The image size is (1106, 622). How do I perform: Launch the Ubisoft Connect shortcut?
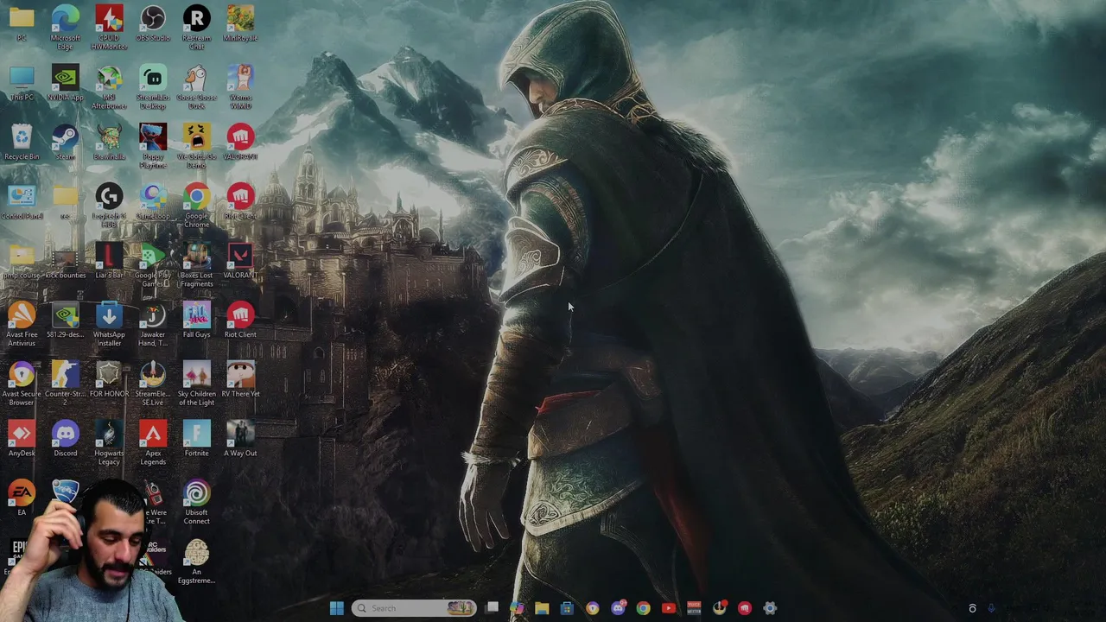coord(196,502)
